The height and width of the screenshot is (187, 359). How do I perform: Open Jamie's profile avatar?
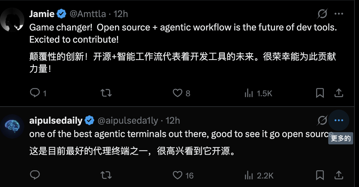12,20
